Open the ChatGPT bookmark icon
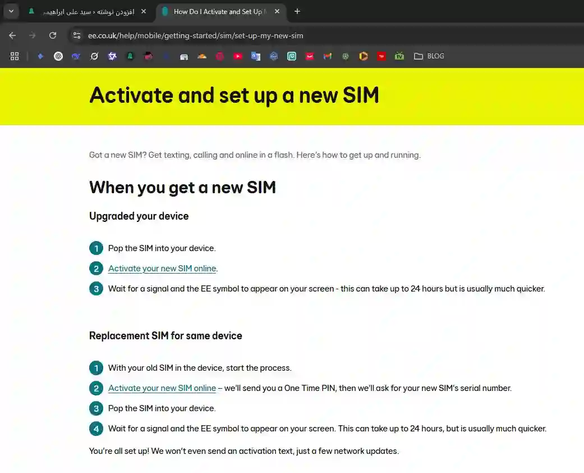Viewport: 584px width, 473px height. pyautogui.click(x=58, y=56)
